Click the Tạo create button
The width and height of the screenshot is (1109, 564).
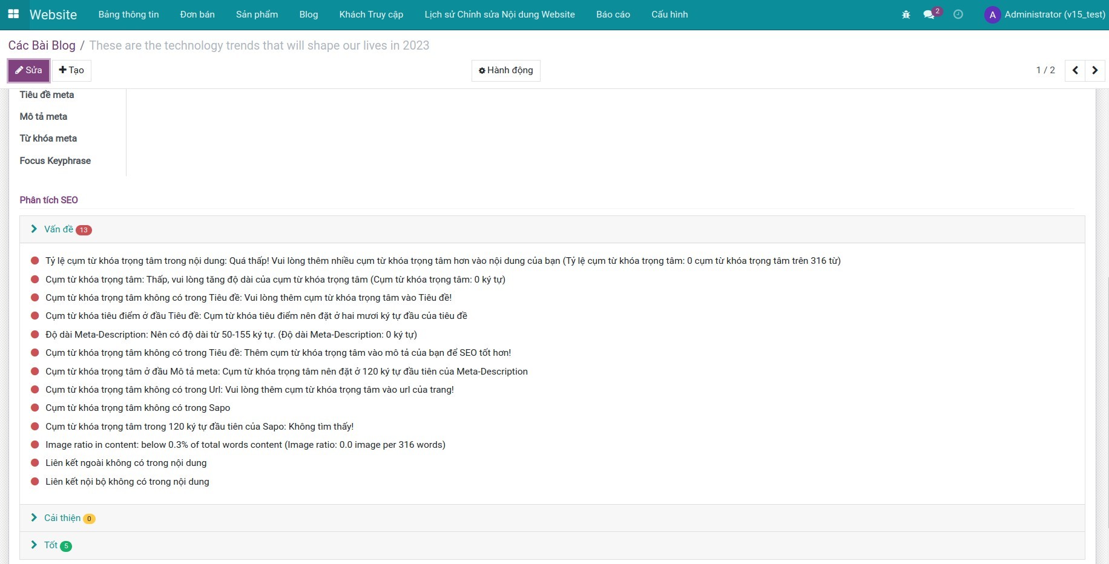pos(71,70)
